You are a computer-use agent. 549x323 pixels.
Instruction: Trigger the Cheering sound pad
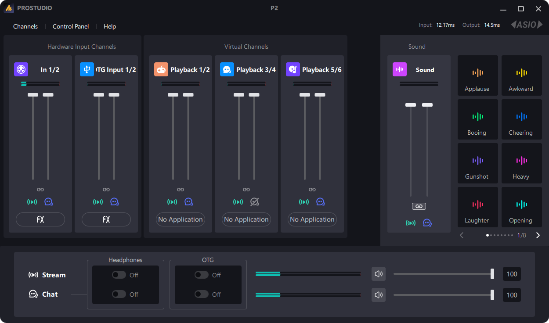[x=522, y=119]
